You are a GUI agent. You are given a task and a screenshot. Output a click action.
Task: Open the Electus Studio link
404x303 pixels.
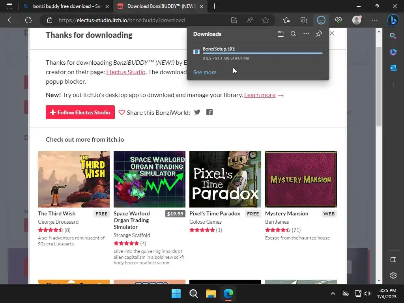click(x=126, y=72)
